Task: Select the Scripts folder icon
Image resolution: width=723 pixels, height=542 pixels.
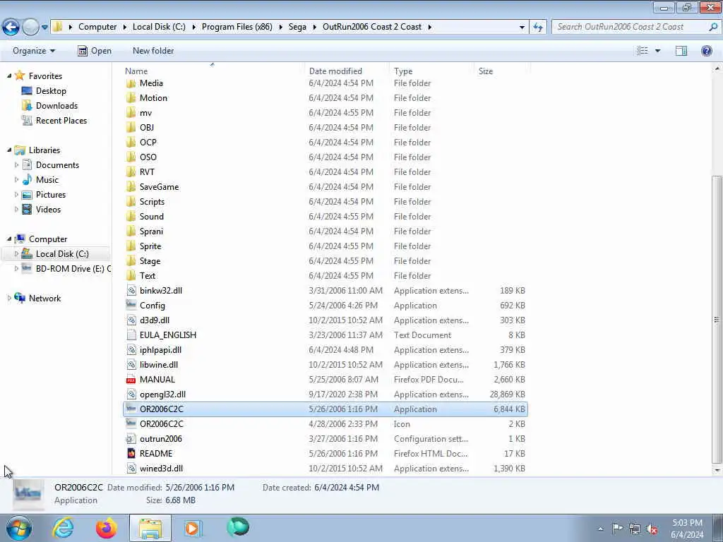Action: point(131,202)
